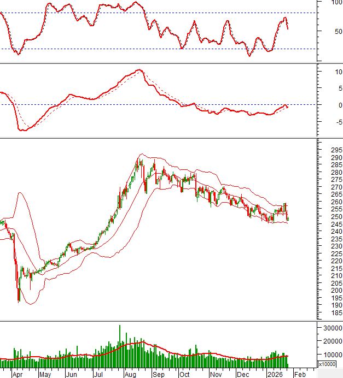Screen dimensions: 343x378
Task: Click the MACD line peak near August
Action: point(139,70)
